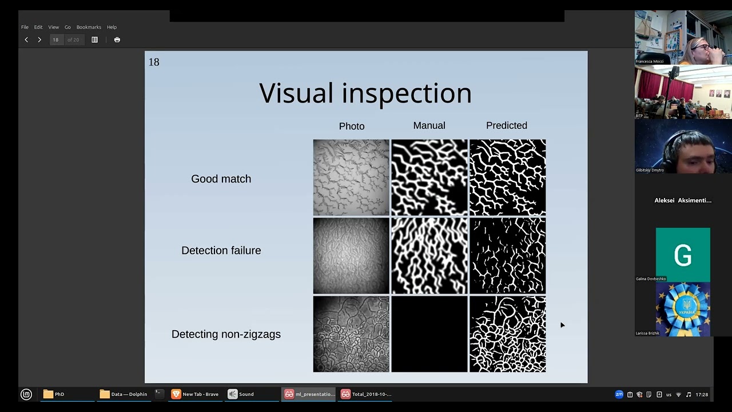The image size is (732, 412).
Task: Open the Go menu
Action: point(67,27)
